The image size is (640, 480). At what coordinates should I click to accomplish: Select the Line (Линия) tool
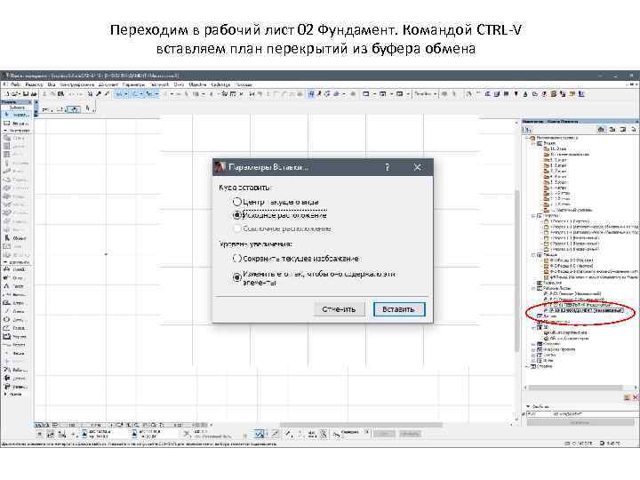click(x=16, y=311)
